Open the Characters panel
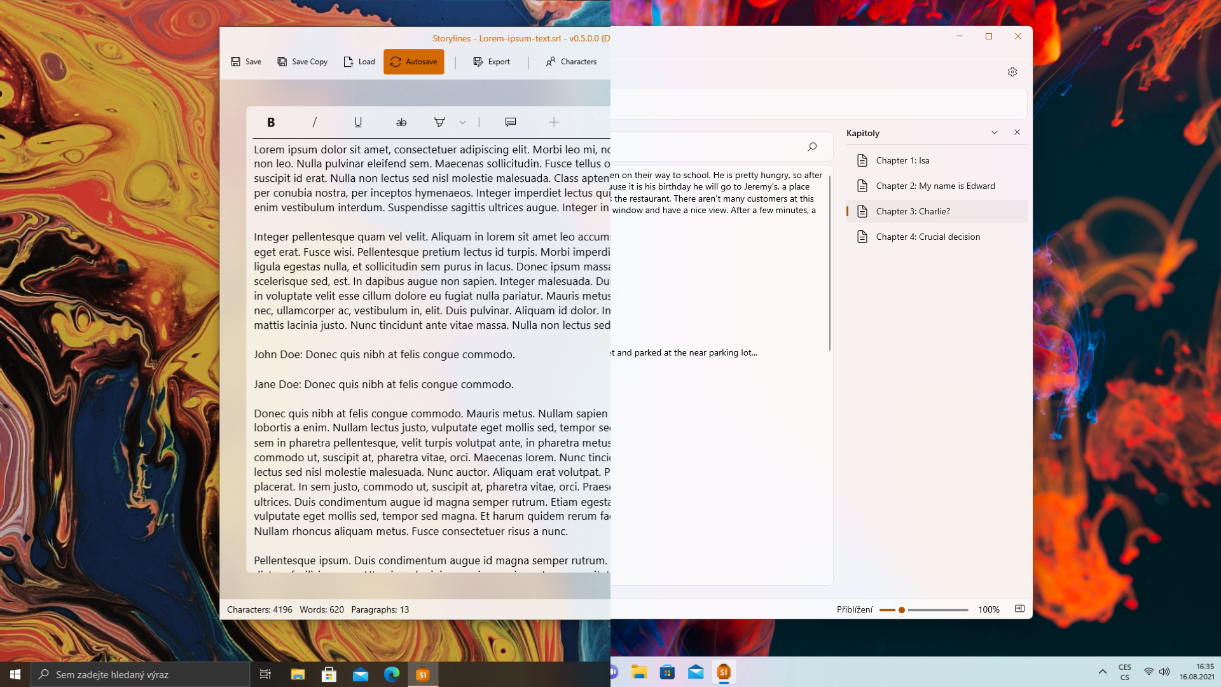 coord(571,62)
